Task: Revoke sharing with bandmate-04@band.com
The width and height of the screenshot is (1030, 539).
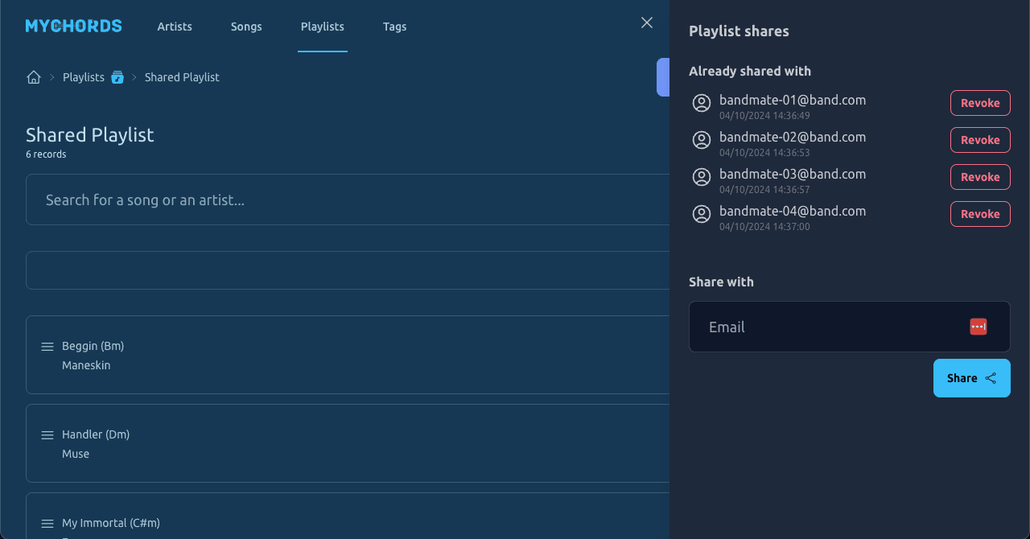Action: pyautogui.click(x=980, y=214)
